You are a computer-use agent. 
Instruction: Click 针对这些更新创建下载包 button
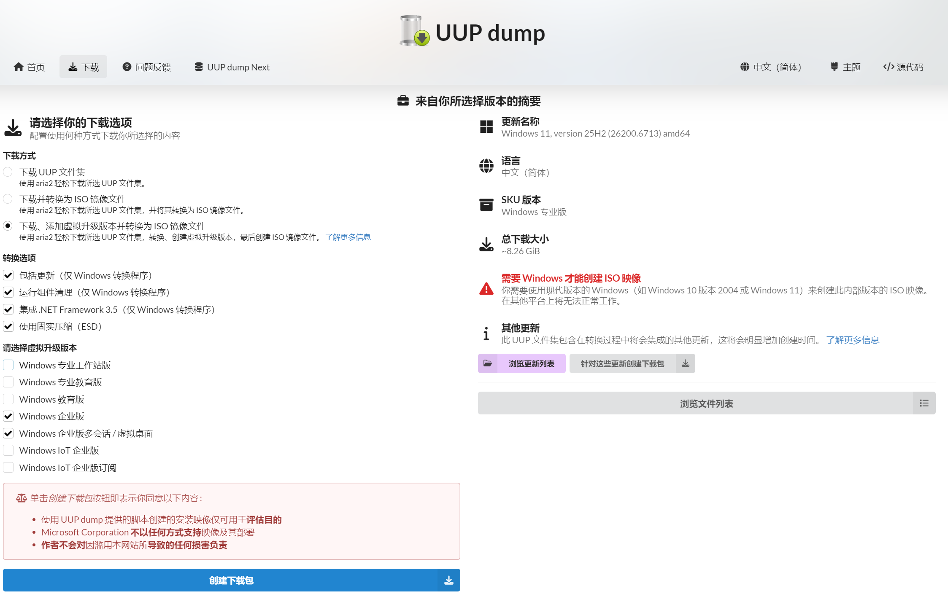click(x=632, y=363)
